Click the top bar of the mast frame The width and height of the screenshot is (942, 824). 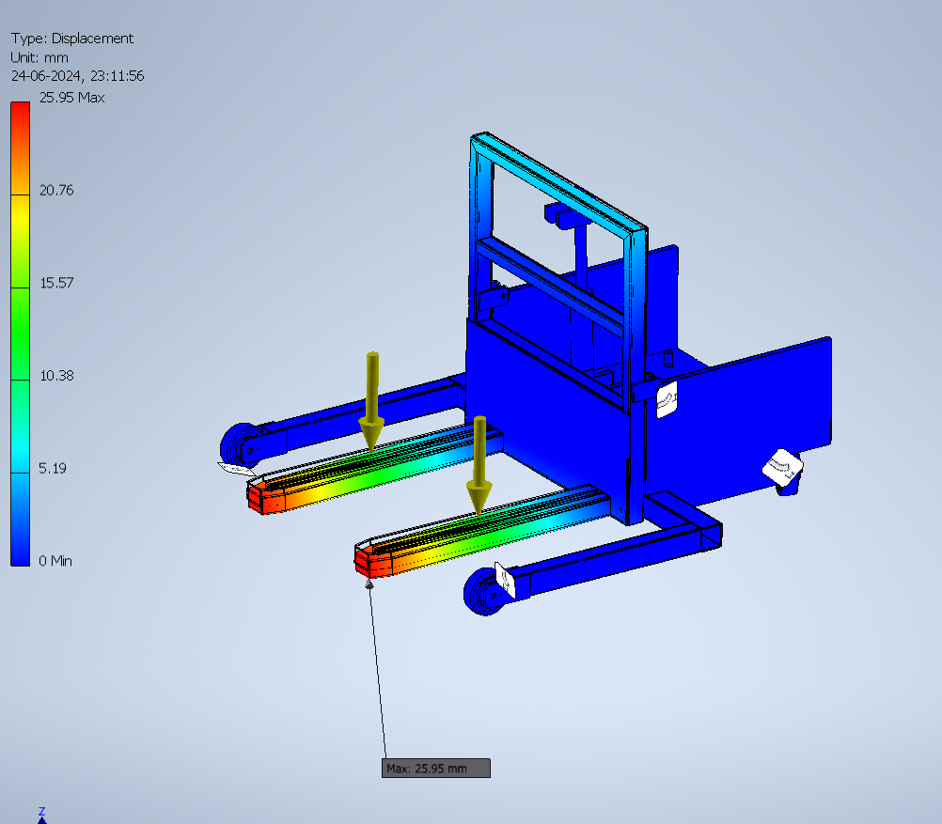click(559, 180)
